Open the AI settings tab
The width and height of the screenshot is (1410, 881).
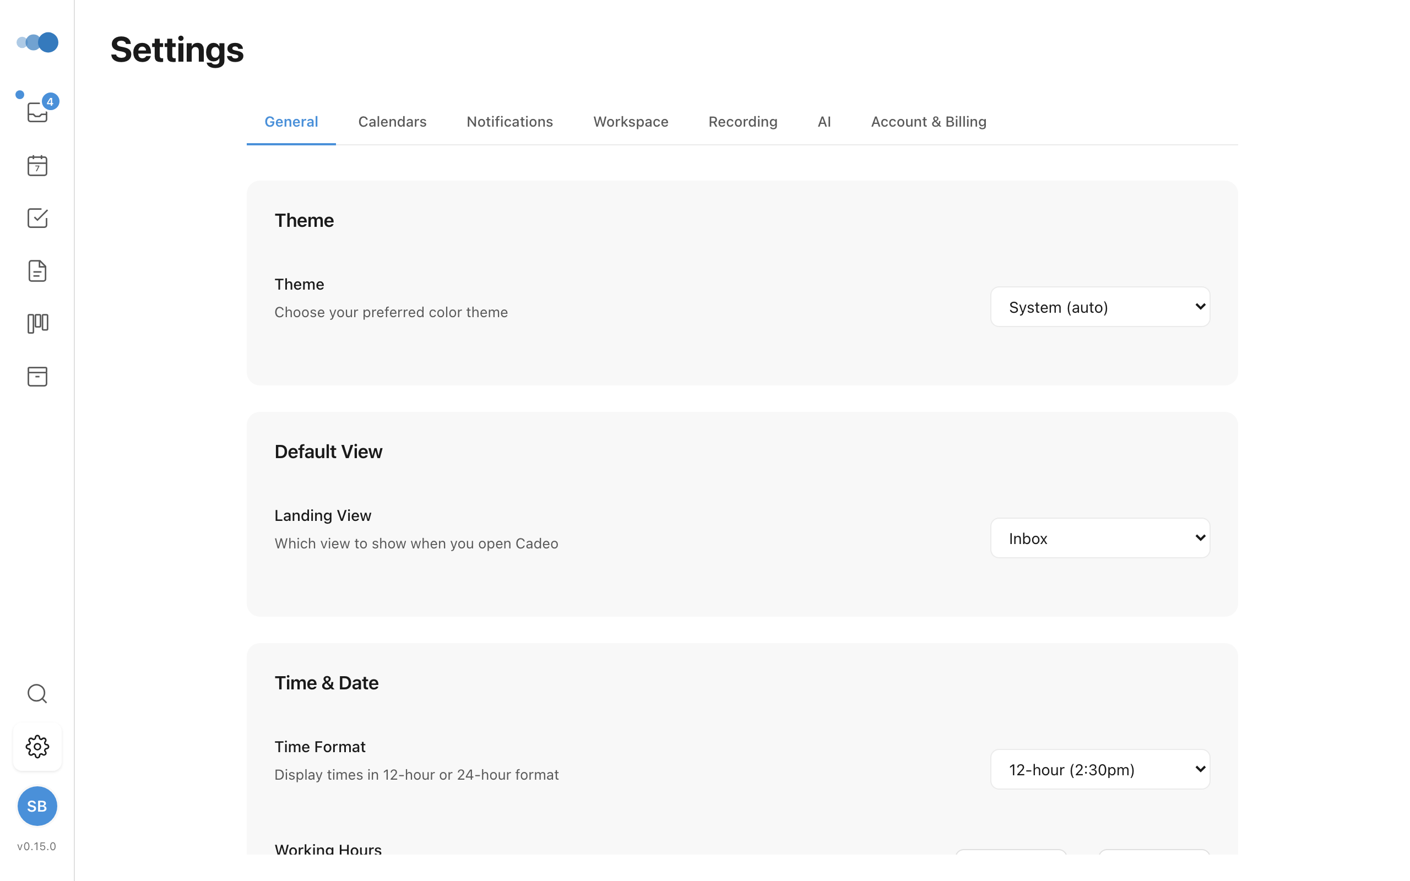[825, 122]
